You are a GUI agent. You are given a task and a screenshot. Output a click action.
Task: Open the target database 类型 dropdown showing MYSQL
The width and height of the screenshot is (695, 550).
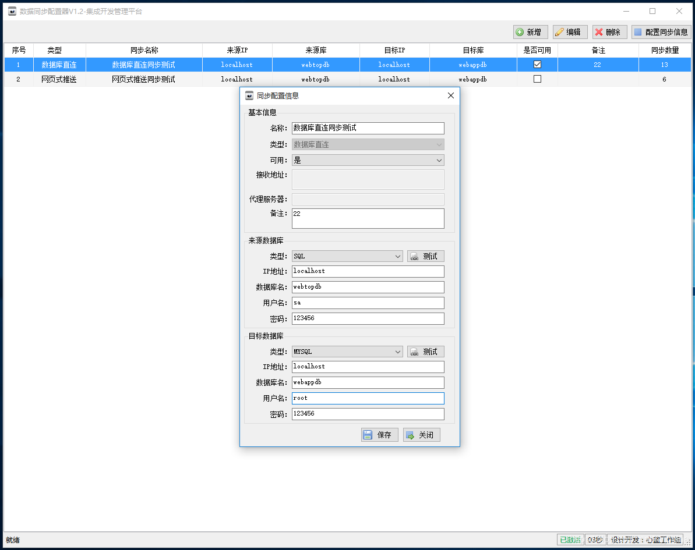pos(347,352)
